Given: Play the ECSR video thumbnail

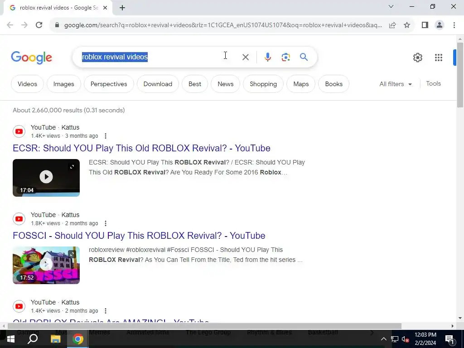Looking at the screenshot, I should [46, 178].
